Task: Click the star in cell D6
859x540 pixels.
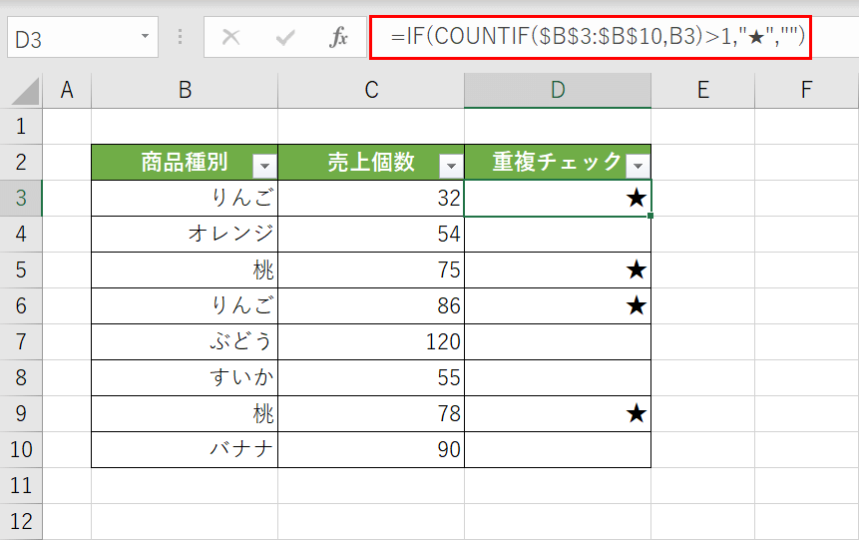Action: click(x=637, y=305)
